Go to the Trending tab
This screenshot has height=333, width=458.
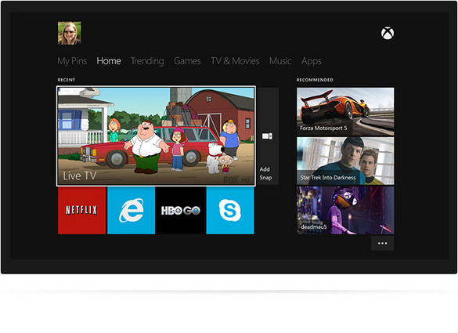(147, 61)
